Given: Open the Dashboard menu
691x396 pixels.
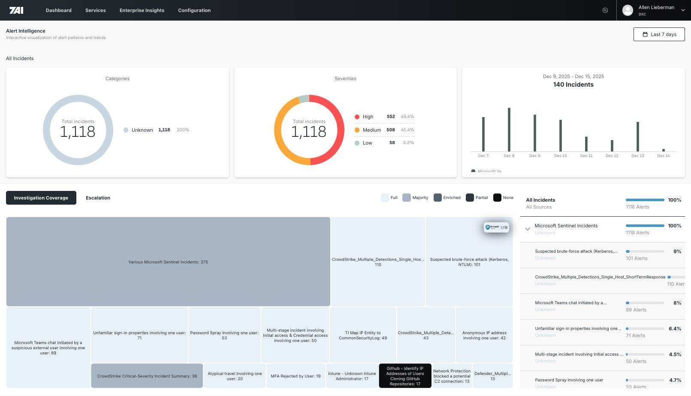Looking at the screenshot, I should [x=59, y=10].
